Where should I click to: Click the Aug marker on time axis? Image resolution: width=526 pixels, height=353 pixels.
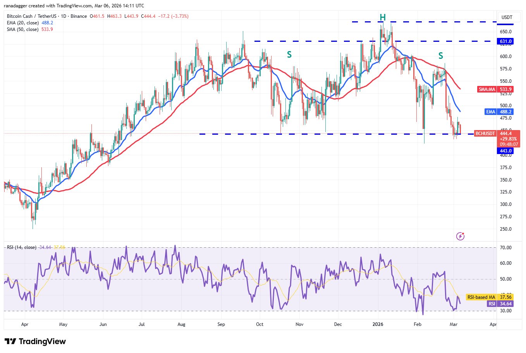(181, 324)
